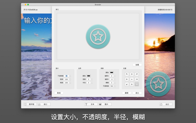Click the green zoom window button
196x123 pixels.
[x=28, y=5]
